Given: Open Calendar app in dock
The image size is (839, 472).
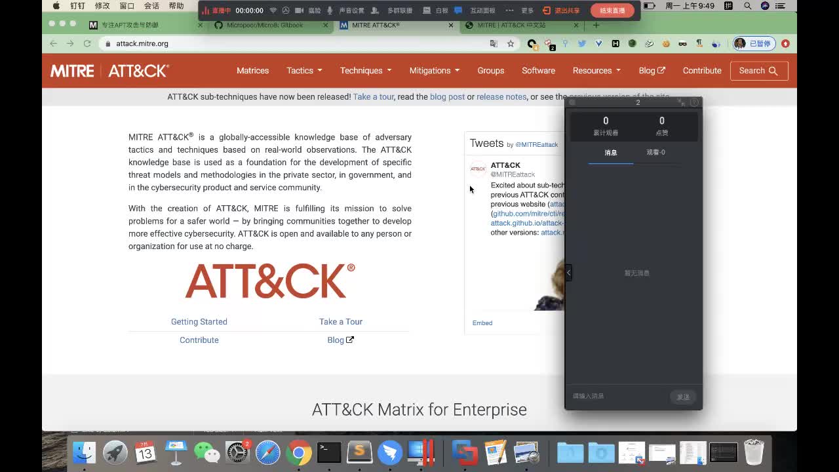Looking at the screenshot, I should (146, 452).
